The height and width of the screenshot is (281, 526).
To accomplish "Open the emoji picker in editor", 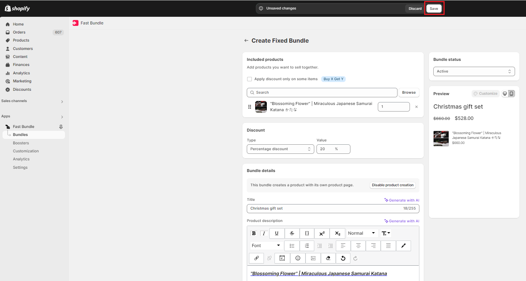I will click(x=298, y=258).
